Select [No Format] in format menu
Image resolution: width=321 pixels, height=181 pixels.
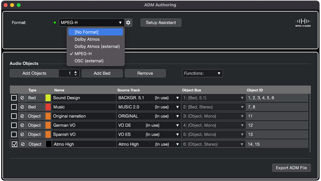point(95,32)
